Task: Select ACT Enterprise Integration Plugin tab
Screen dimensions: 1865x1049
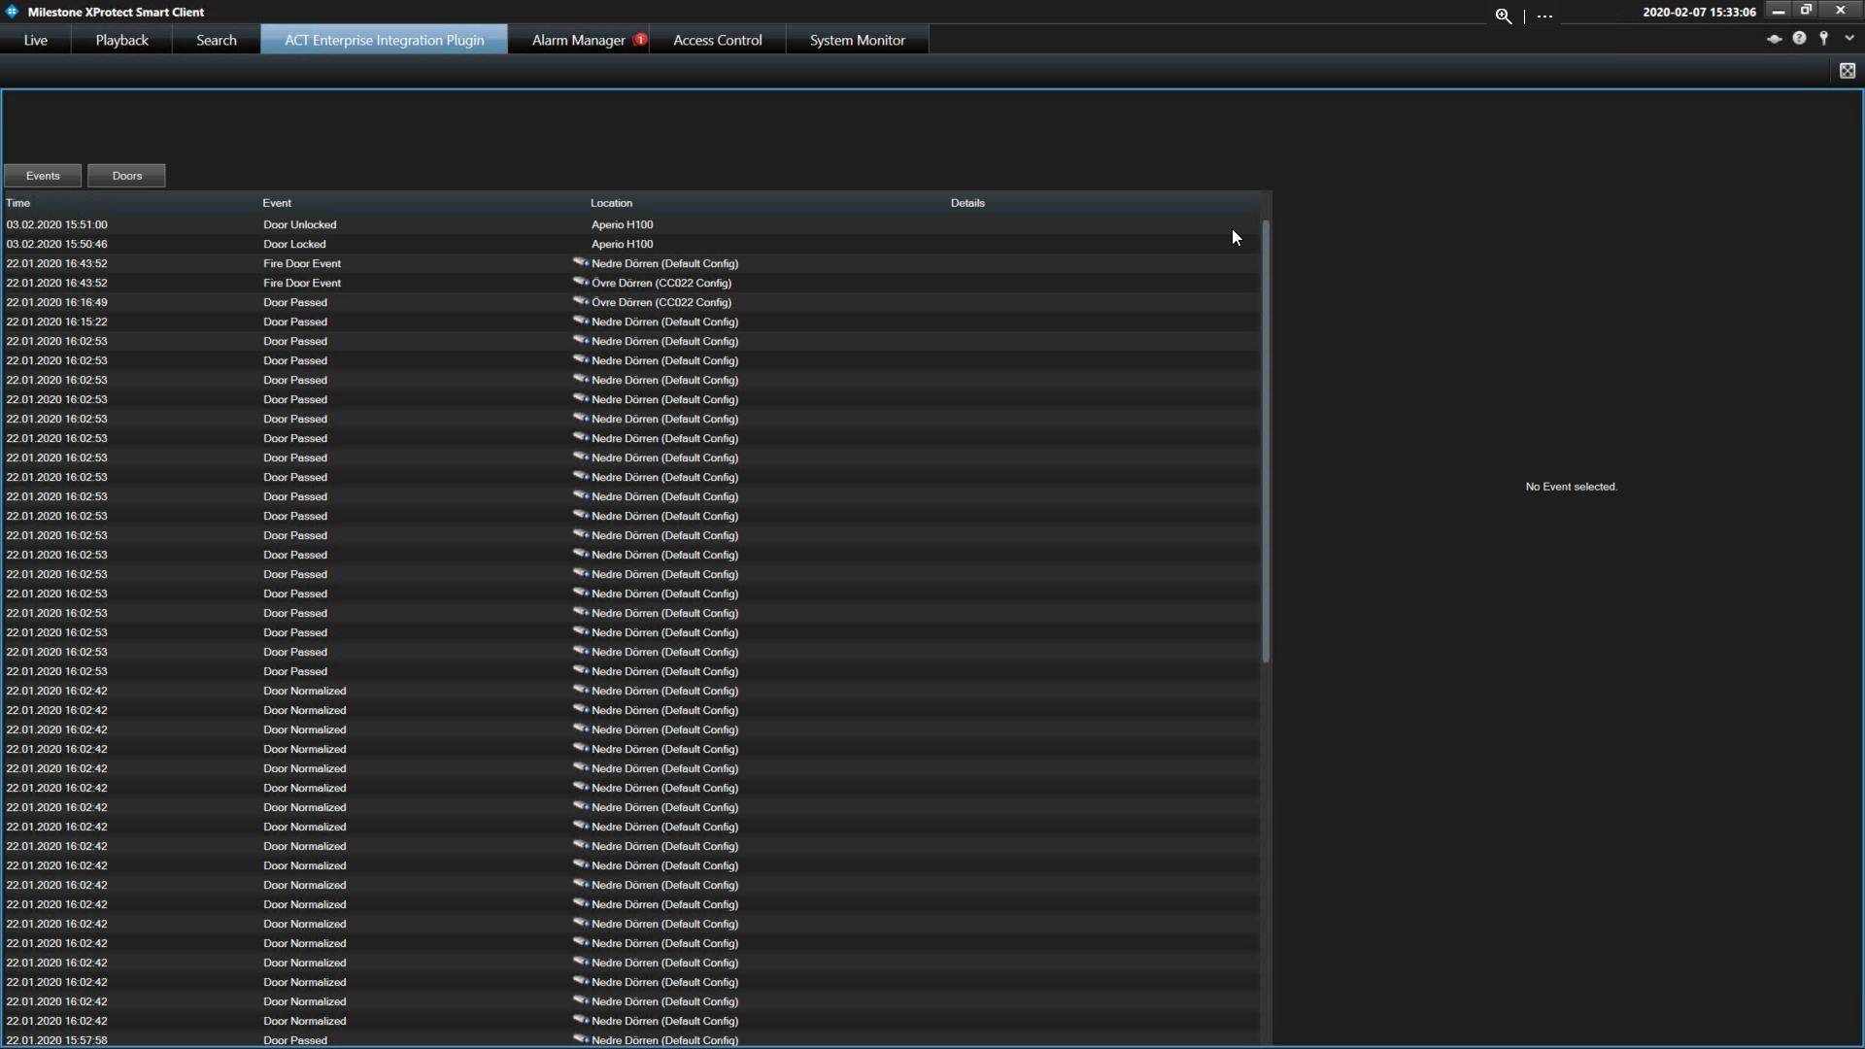Action: (384, 40)
